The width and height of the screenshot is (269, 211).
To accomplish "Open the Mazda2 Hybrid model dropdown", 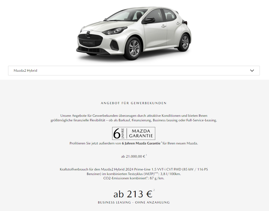I will 134,71.
